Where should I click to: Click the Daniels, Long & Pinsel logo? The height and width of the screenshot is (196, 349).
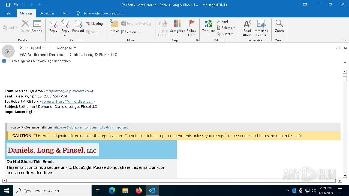[52, 150]
